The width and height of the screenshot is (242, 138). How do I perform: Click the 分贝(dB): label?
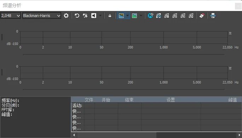click(x=10, y=105)
